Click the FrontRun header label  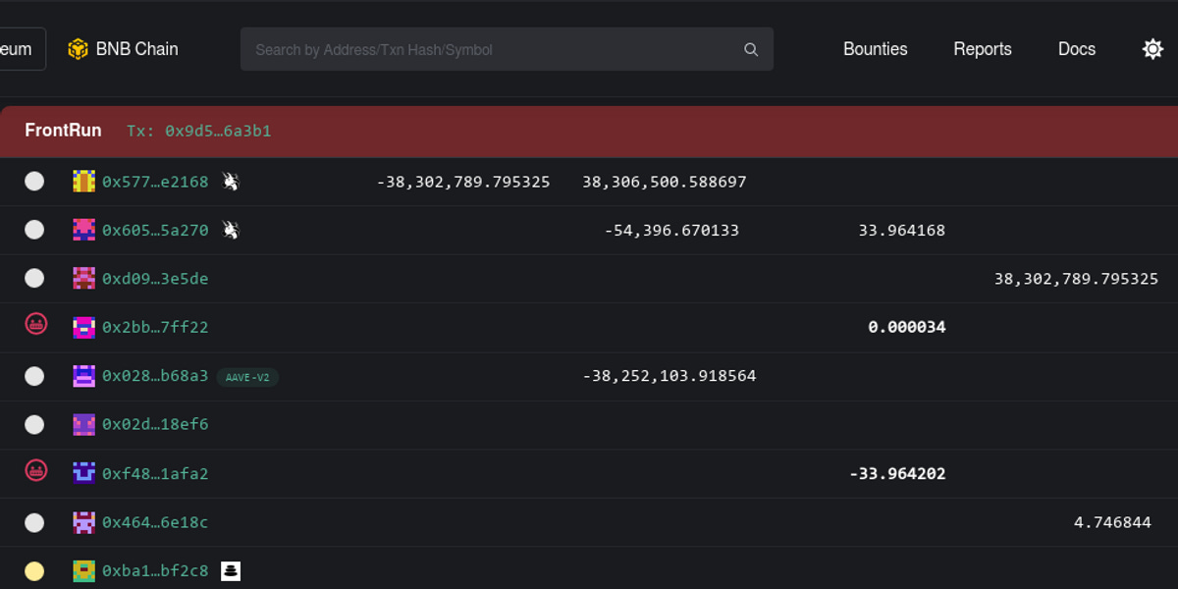tap(63, 131)
